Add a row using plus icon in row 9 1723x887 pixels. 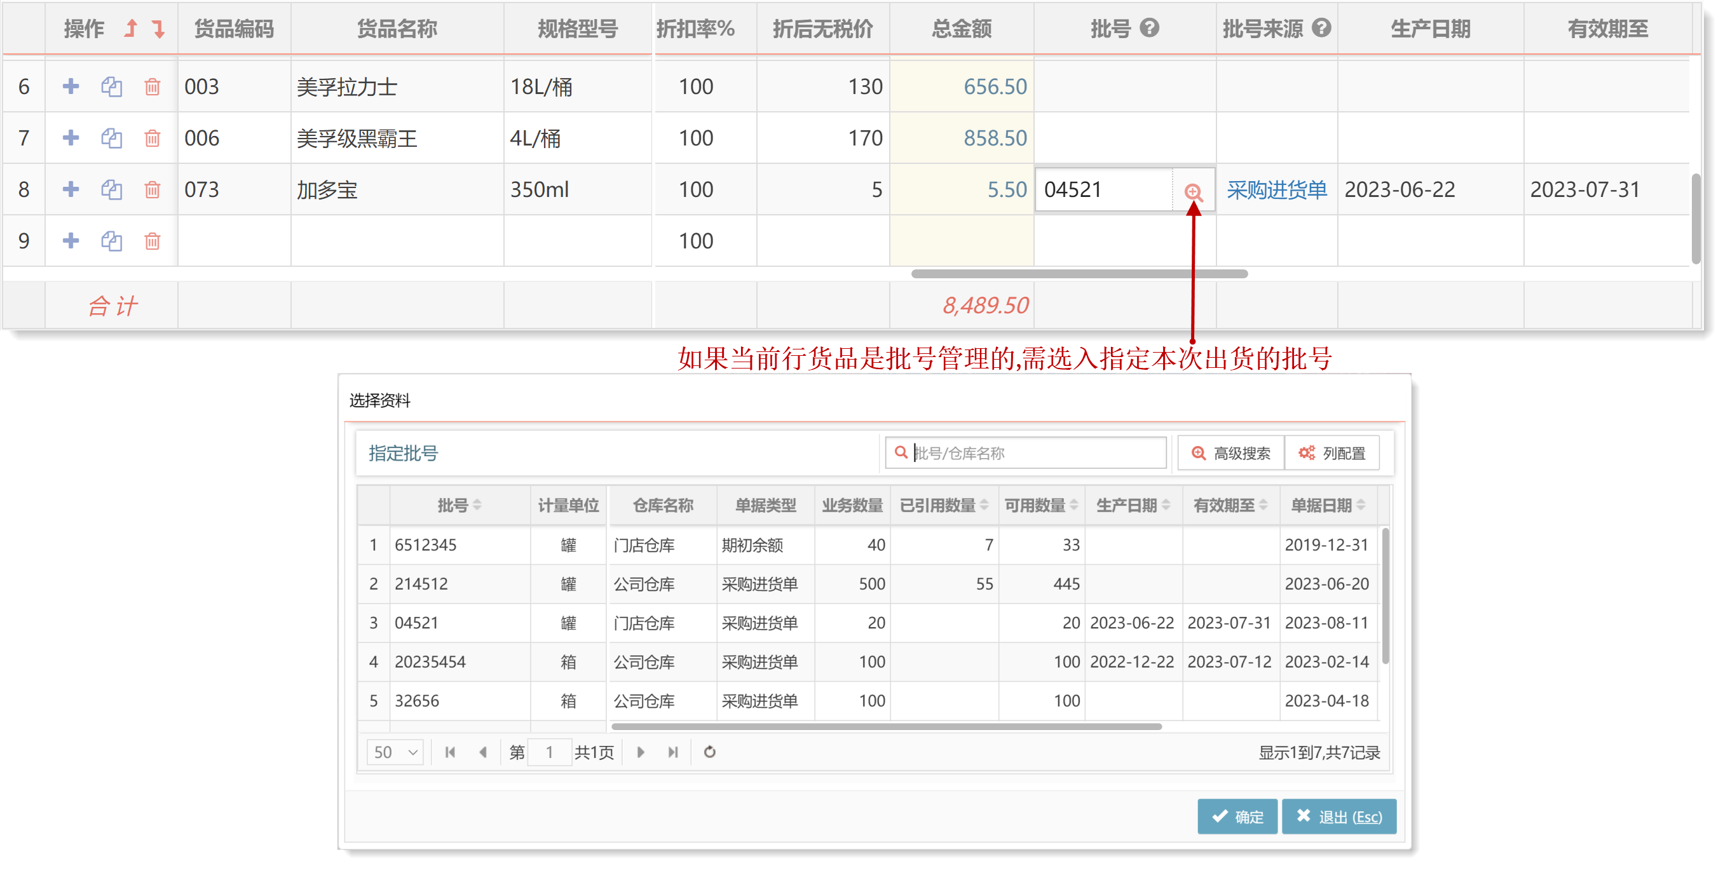pyautogui.click(x=71, y=241)
